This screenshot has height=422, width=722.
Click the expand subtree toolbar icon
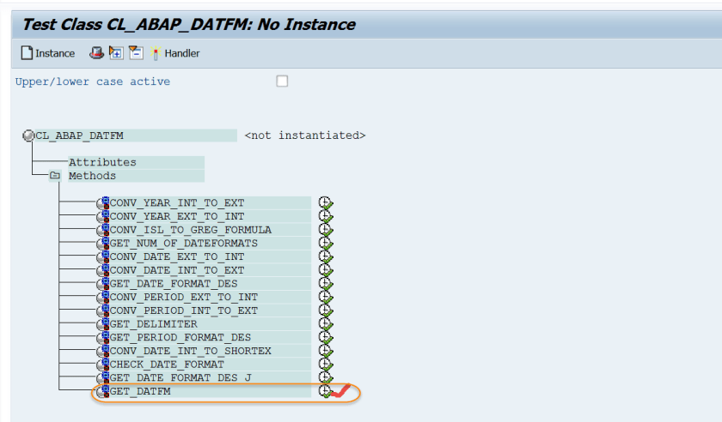116,53
